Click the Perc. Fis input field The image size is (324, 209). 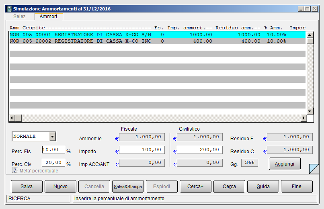[53, 150]
